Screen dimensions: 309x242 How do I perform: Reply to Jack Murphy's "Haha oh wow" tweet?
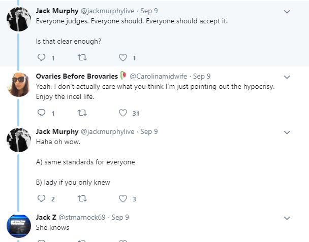(42, 198)
